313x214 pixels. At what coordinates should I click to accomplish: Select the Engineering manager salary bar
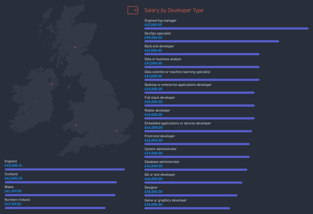click(x=226, y=29)
